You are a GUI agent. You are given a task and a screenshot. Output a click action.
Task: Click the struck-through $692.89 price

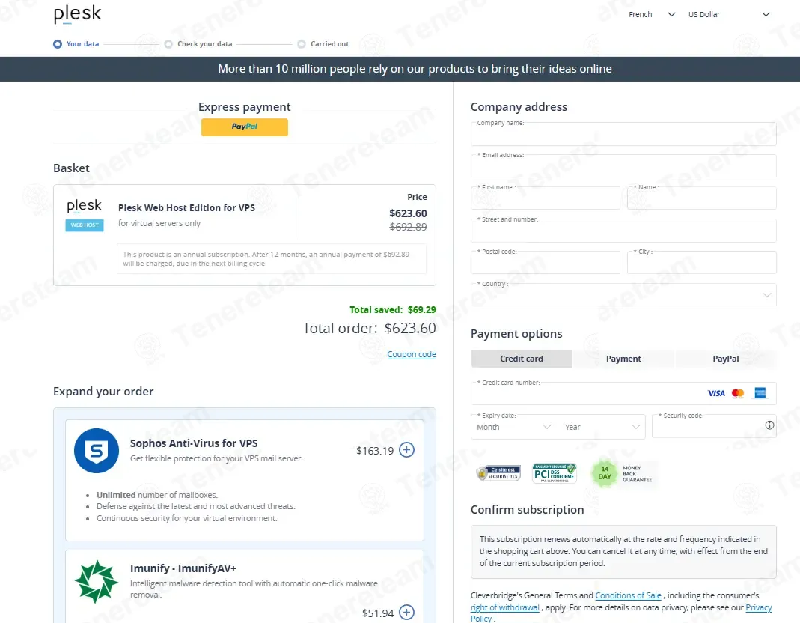tap(408, 227)
